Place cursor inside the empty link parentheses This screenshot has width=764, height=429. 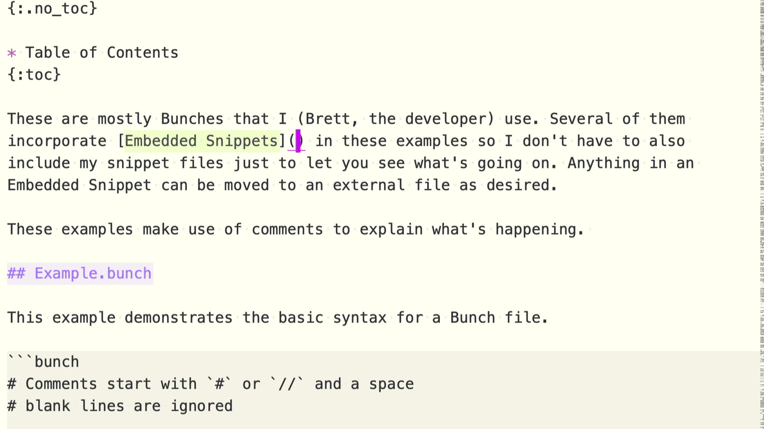coord(298,141)
